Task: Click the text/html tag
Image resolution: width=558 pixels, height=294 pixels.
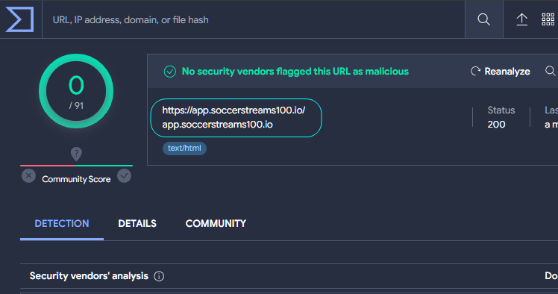Action: [184, 148]
